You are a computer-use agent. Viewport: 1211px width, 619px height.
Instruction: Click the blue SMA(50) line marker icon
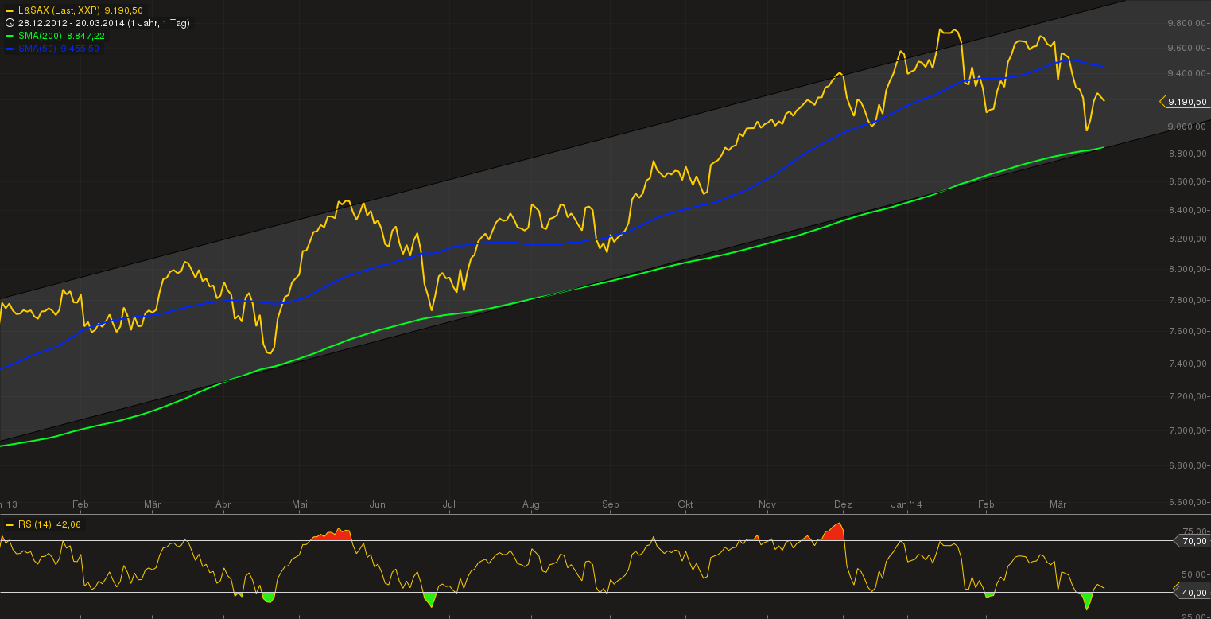pyautogui.click(x=8, y=49)
